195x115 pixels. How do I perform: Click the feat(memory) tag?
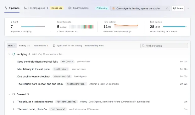pos(58,109)
